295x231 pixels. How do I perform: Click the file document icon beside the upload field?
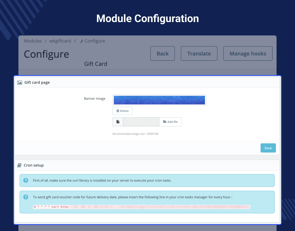118,122
